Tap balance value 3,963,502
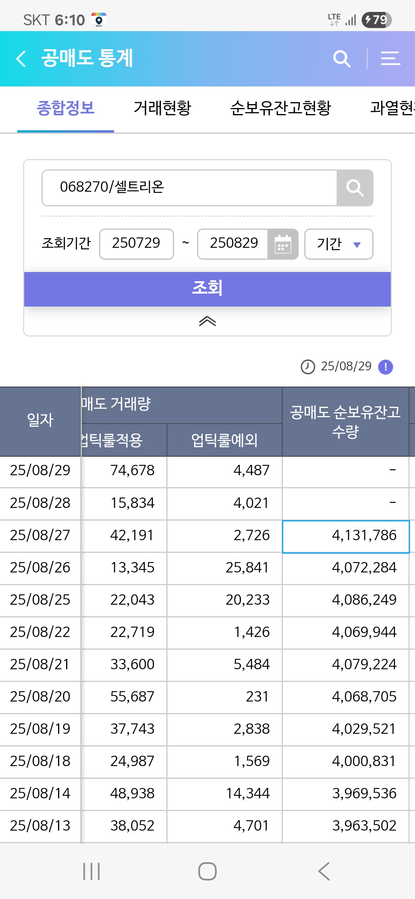This screenshot has width=415, height=899. (364, 826)
